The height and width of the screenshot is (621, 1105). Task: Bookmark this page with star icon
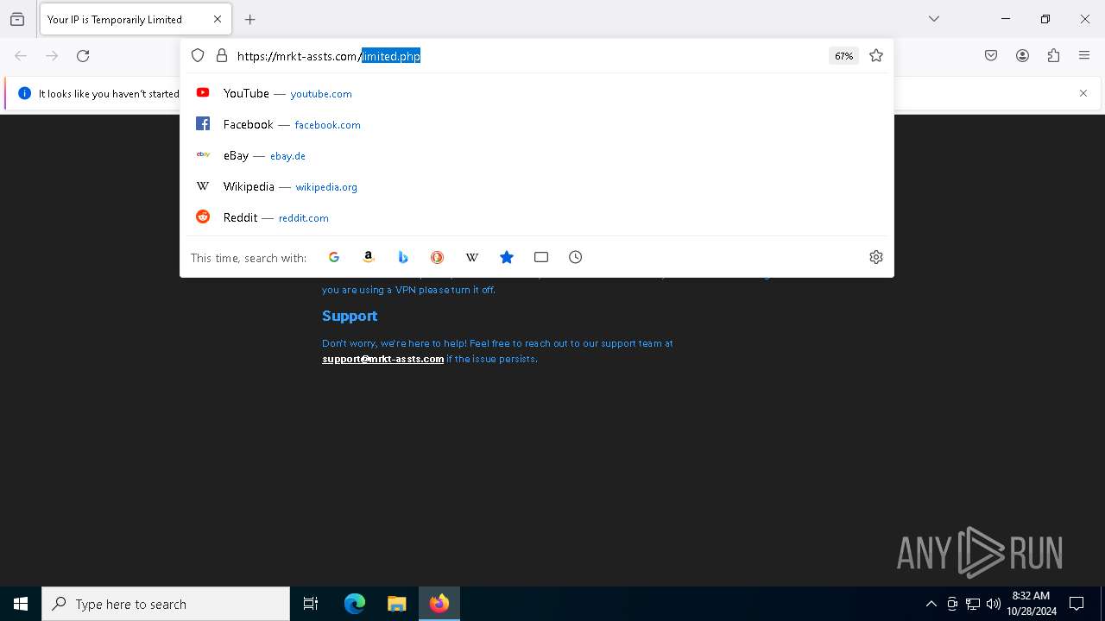coord(876,55)
